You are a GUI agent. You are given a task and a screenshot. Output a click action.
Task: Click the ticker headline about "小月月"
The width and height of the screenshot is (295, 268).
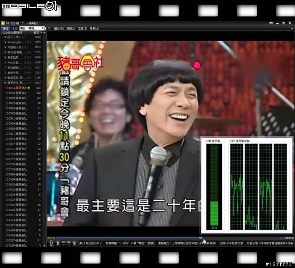pos(130,244)
